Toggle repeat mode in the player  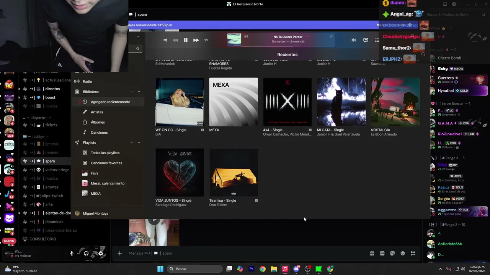point(206,40)
